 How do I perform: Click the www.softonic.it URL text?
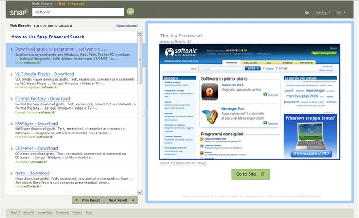[x=28, y=63]
